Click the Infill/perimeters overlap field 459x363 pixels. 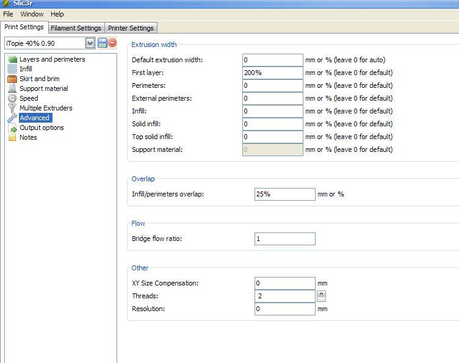coord(285,194)
